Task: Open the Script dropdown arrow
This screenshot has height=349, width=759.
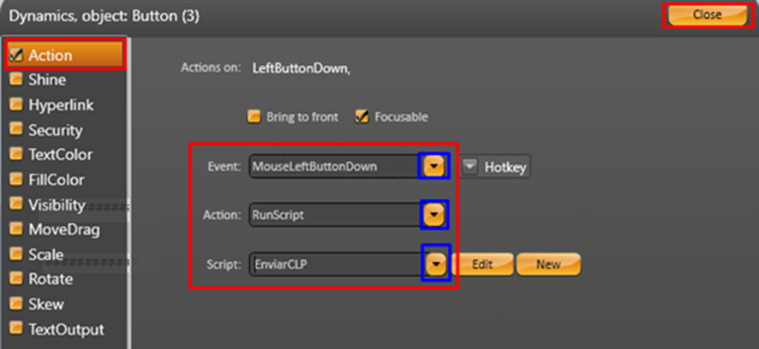Action: point(435,264)
